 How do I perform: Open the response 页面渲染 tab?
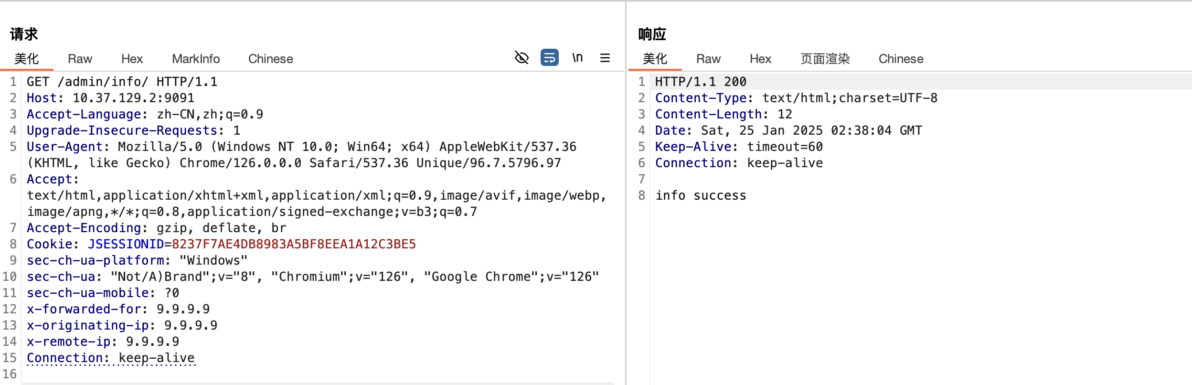825,59
